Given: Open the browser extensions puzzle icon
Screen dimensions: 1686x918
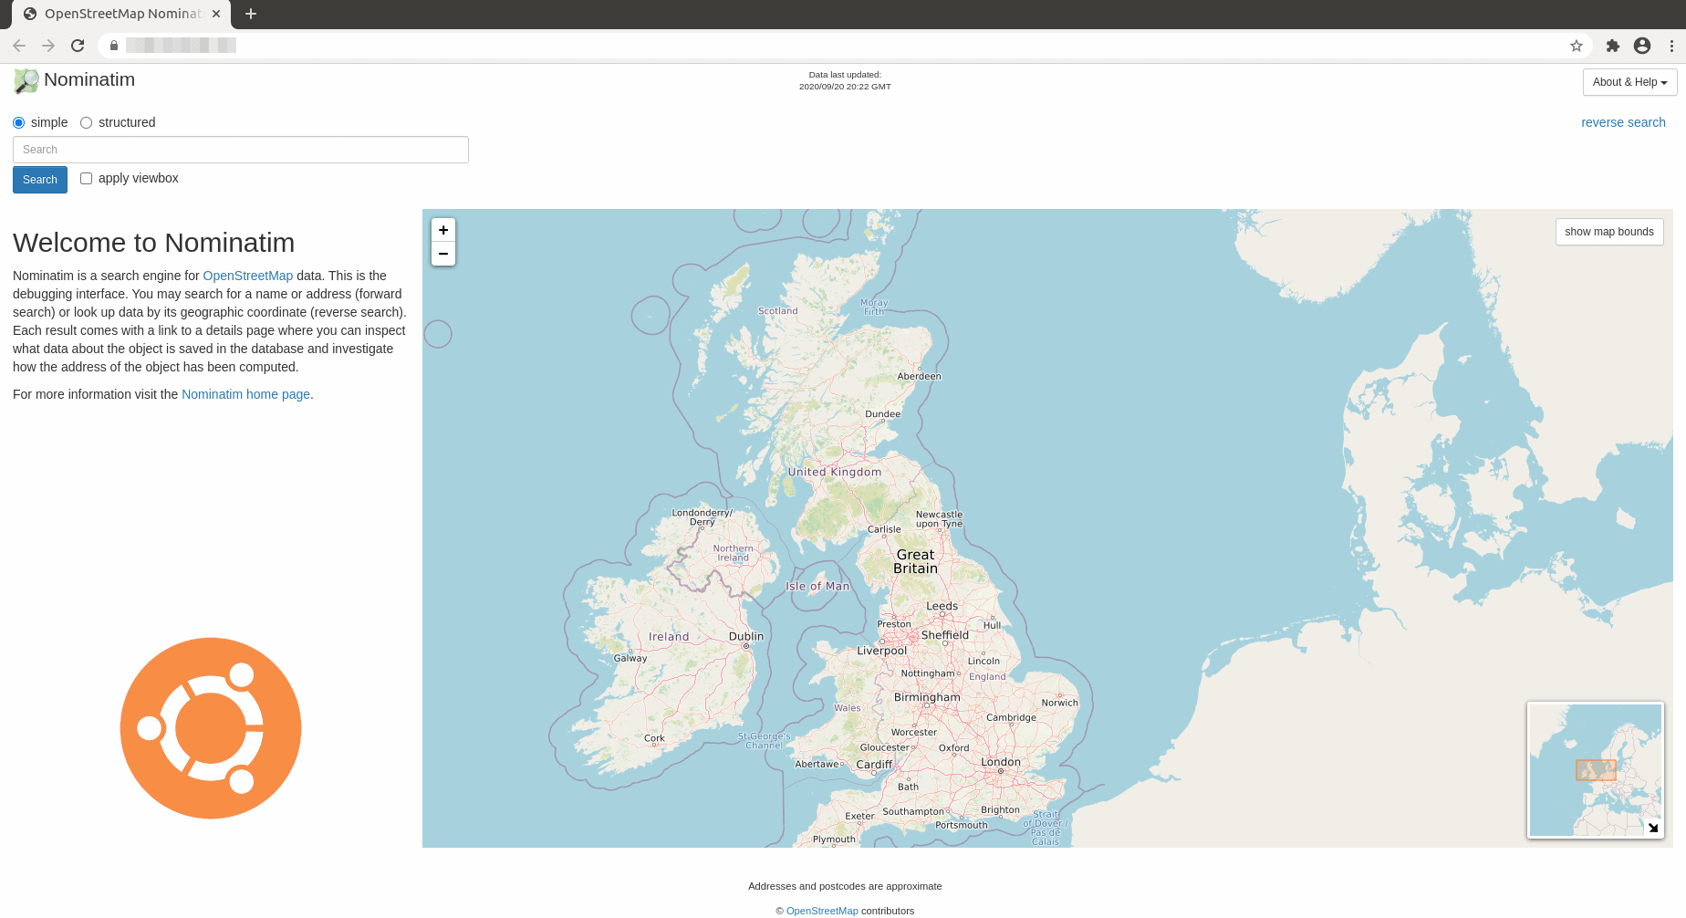Looking at the screenshot, I should coord(1612,46).
